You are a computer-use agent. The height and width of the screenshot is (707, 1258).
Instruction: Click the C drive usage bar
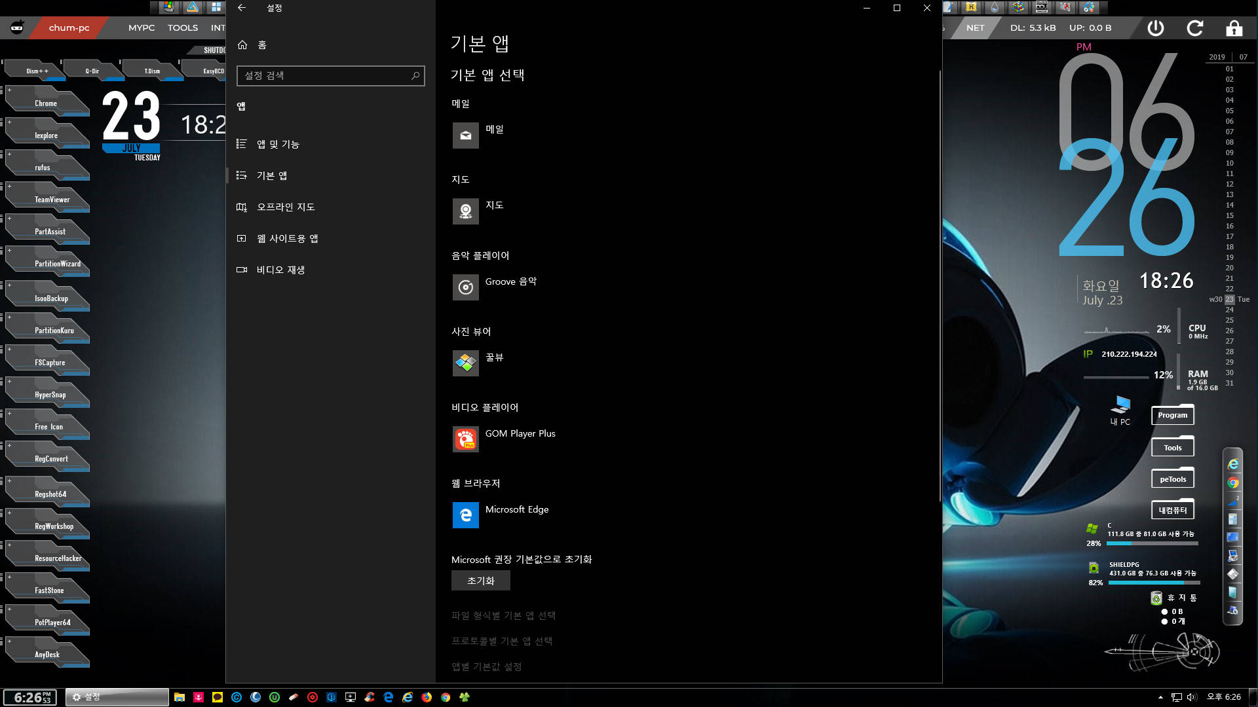[1153, 543]
